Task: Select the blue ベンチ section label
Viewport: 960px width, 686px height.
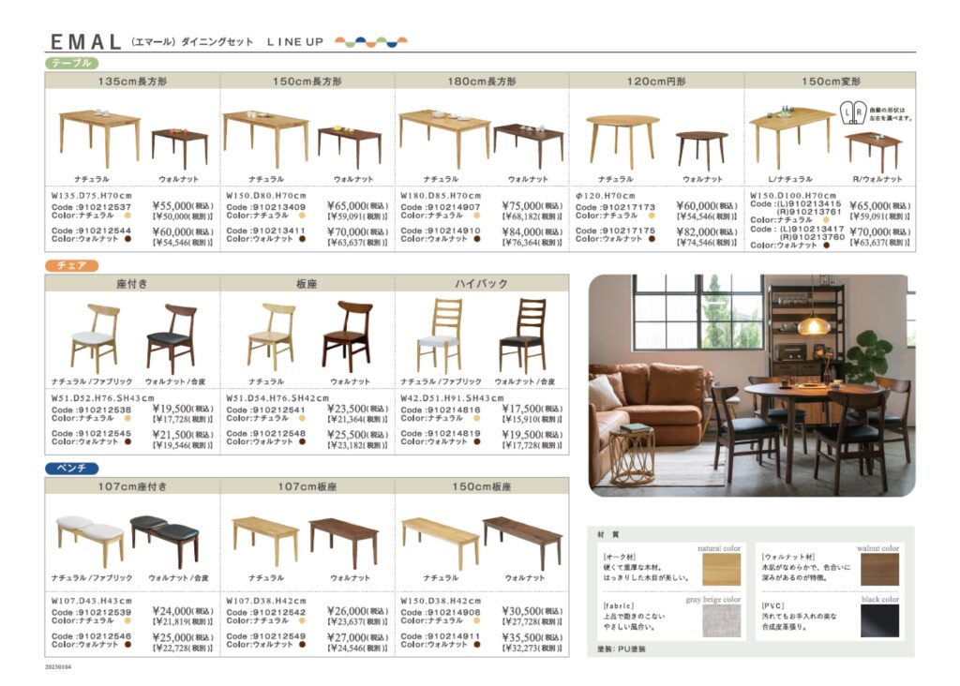Action: pos(71,469)
